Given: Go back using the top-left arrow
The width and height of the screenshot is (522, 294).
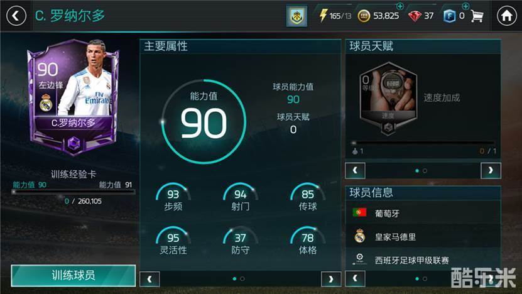Looking at the screenshot, I should pos(16,16).
